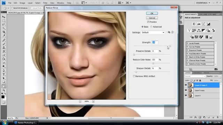Expand Hue/Saturation Presets

(187, 53)
